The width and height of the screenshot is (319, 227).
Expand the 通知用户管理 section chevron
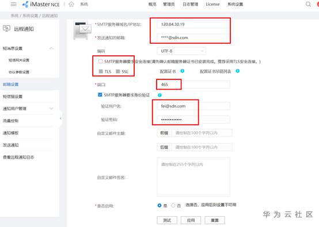tap(51, 109)
